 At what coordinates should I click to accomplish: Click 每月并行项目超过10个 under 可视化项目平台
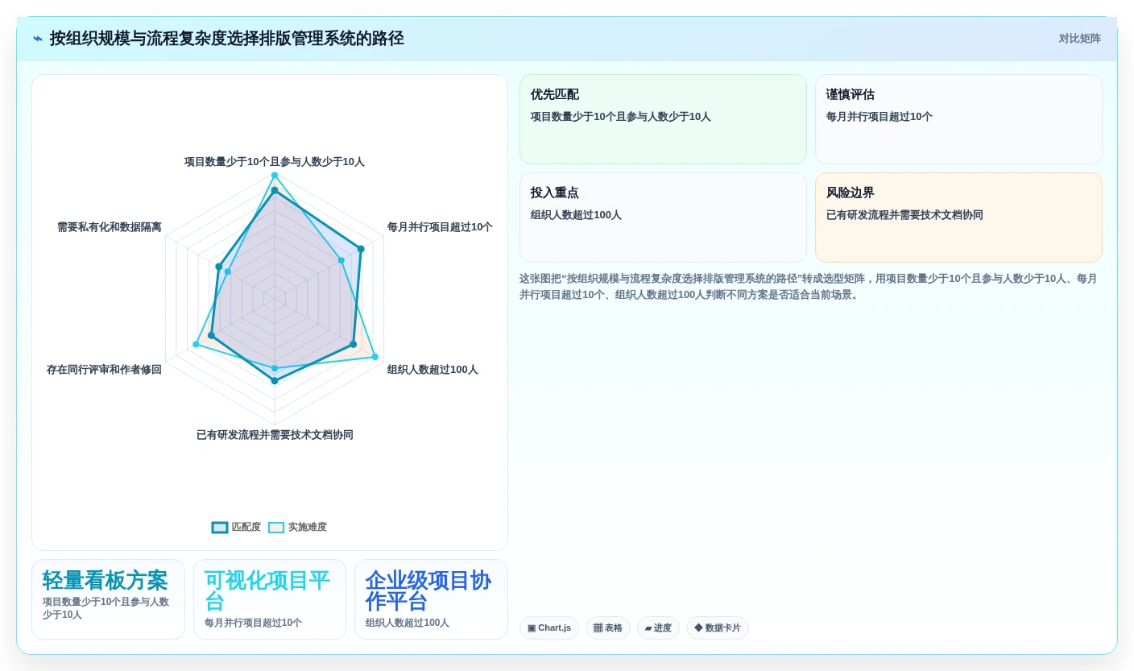tap(253, 623)
